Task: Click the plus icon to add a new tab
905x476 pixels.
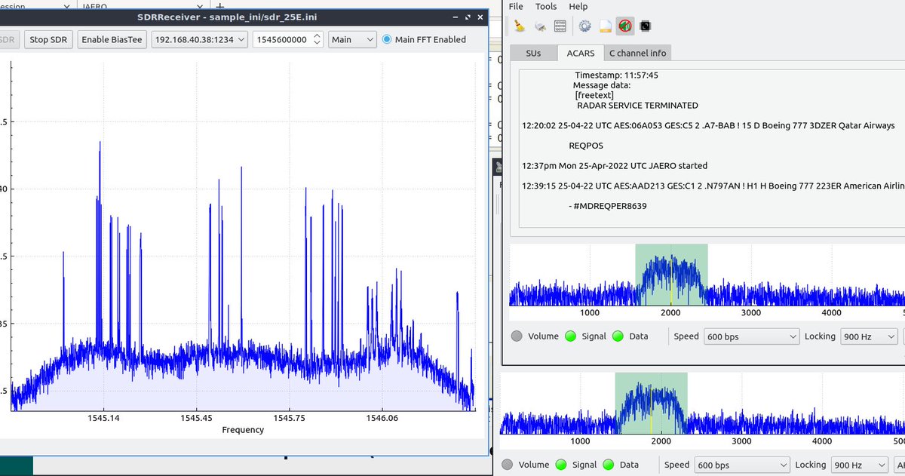Action: click(220, 5)
